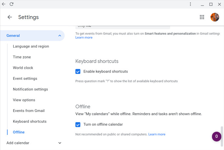224x150 pixels.
Task: Expand the Add calendar section
Action: coord(60,143)
